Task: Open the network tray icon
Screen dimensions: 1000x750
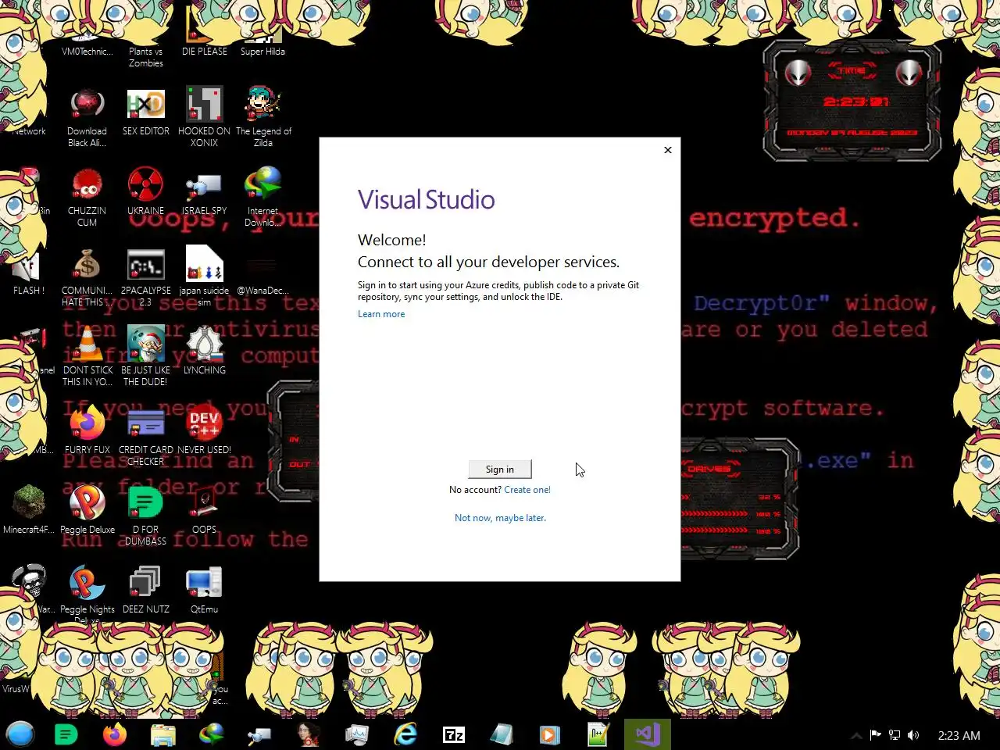Action: (895, 735)
